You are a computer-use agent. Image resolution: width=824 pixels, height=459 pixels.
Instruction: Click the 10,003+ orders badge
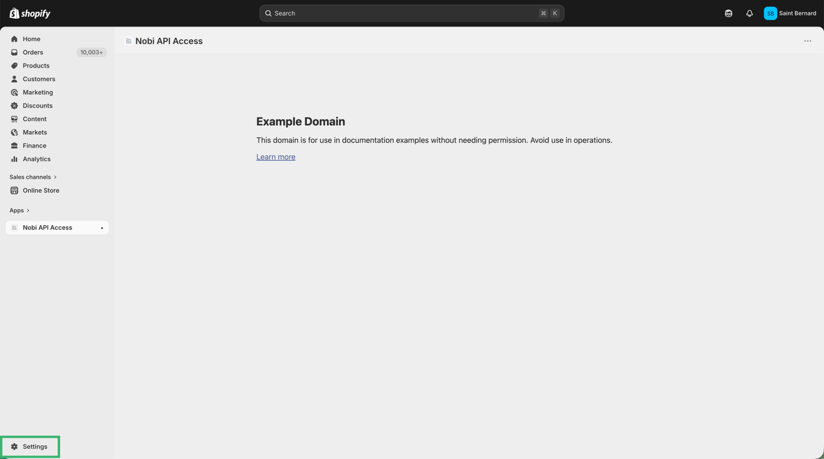point(92,52)
